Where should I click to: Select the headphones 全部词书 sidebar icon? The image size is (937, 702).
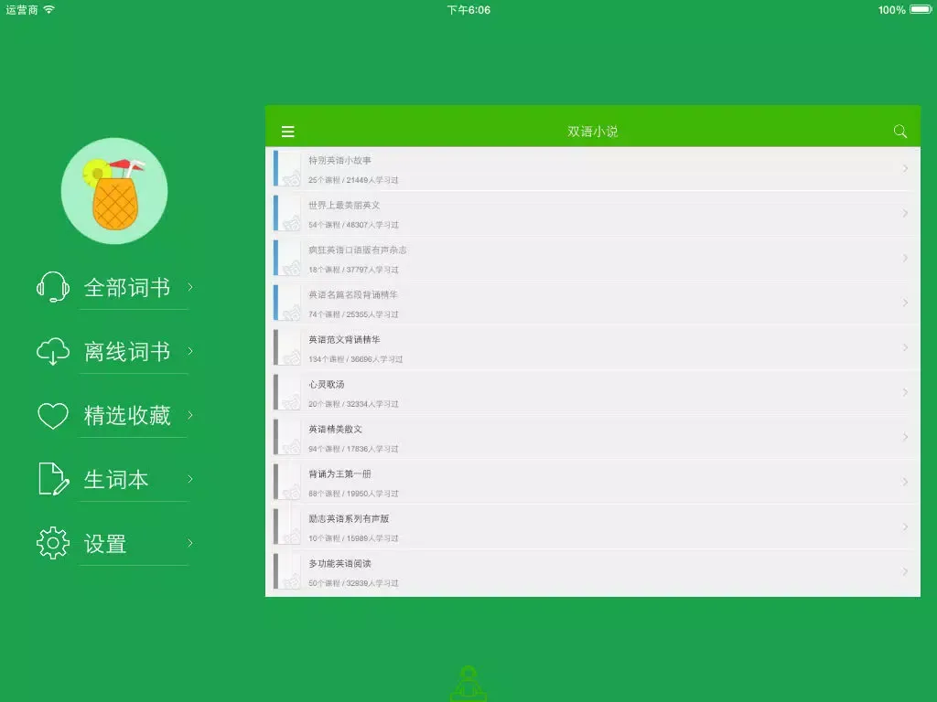coord(52,287)
